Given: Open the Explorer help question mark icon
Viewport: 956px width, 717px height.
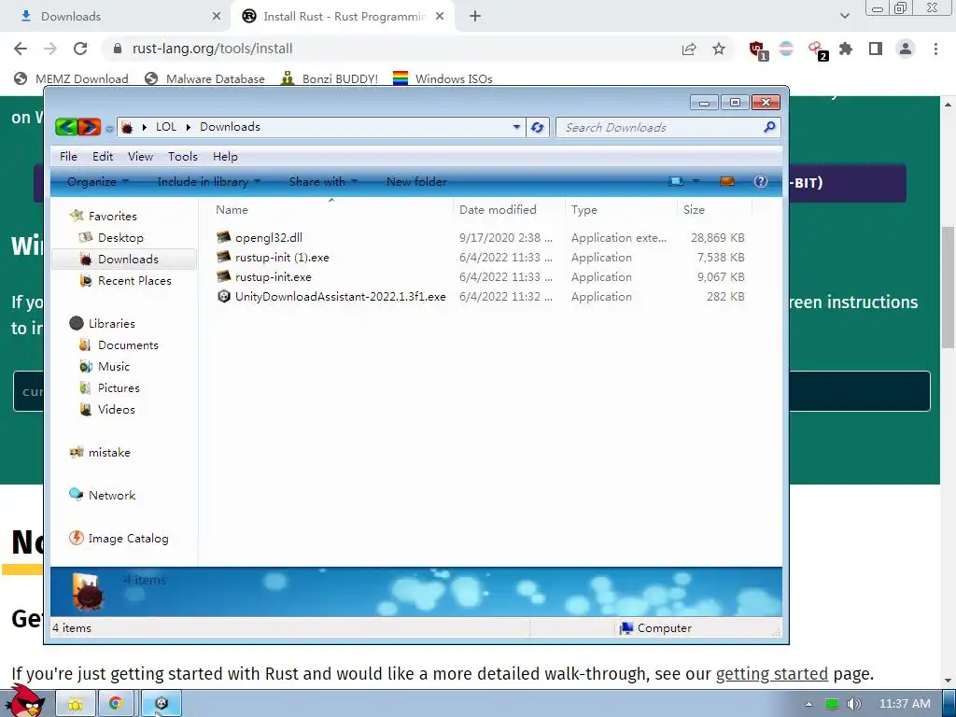Looking at the screenshot, I should 760,182.
